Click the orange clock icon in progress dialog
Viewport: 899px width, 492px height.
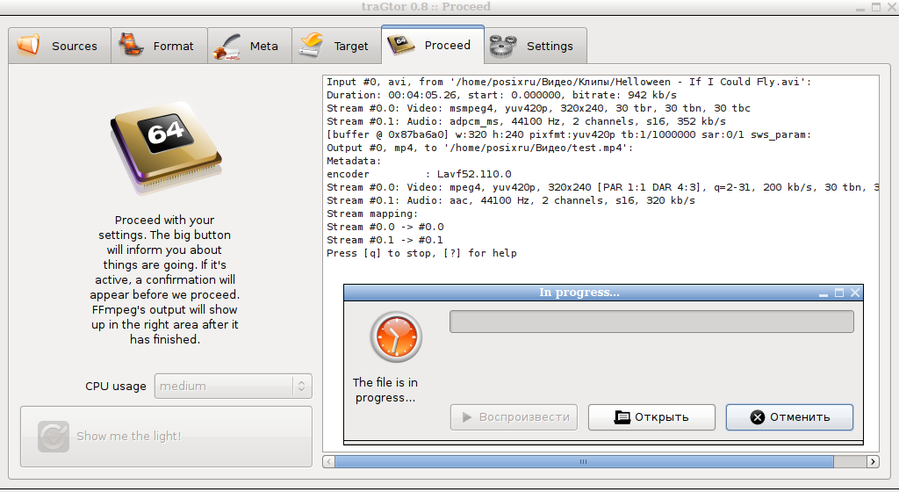click(x=396, y=337)
